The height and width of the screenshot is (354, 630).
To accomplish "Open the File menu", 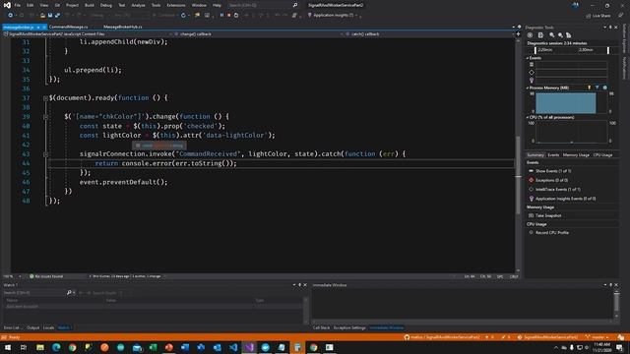I will click(x=18, y=5).
